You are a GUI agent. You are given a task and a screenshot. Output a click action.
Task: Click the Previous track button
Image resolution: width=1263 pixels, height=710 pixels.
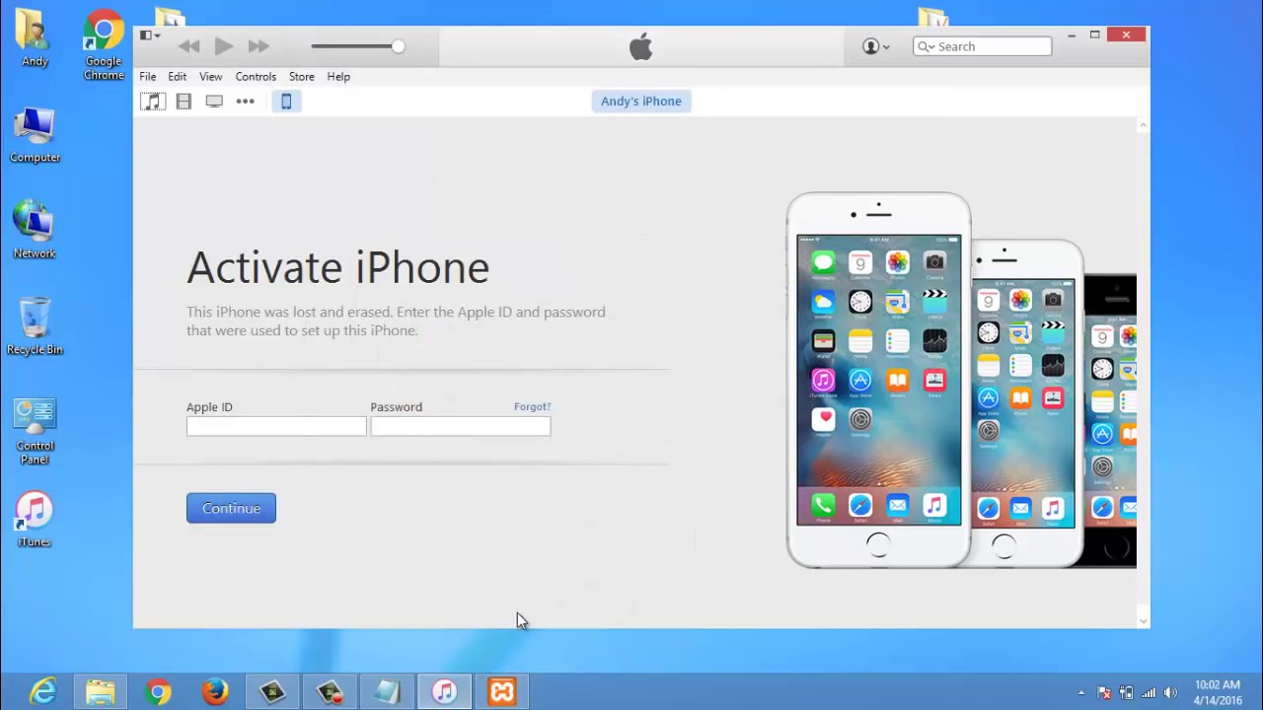coord(189,46)
